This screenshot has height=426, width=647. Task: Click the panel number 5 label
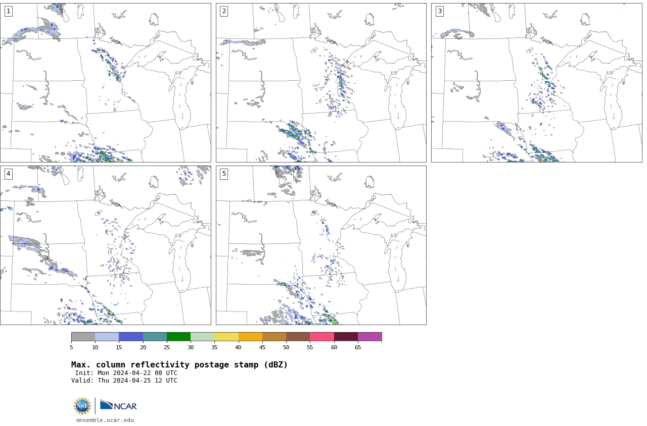click(224, 174)
